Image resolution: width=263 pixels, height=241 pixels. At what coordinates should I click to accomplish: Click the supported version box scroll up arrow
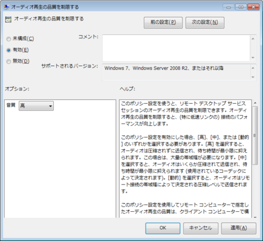(253, 68)
